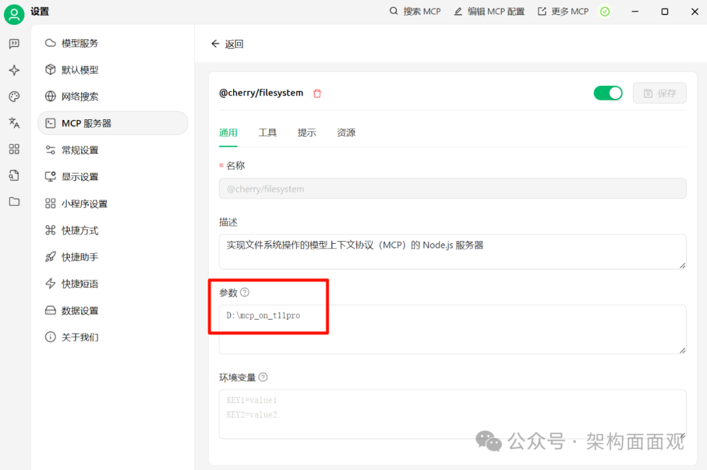Open 搜索 MCP in the top bar

tap(415, 11)
